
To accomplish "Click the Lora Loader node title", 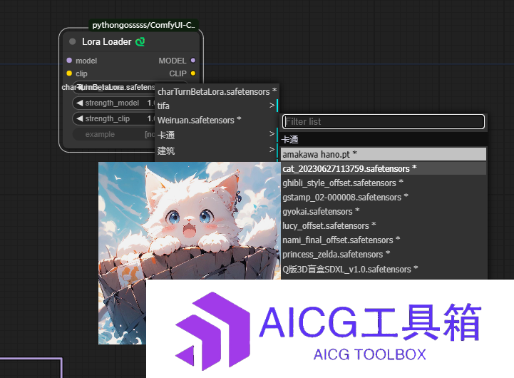I will click(106, 41).
